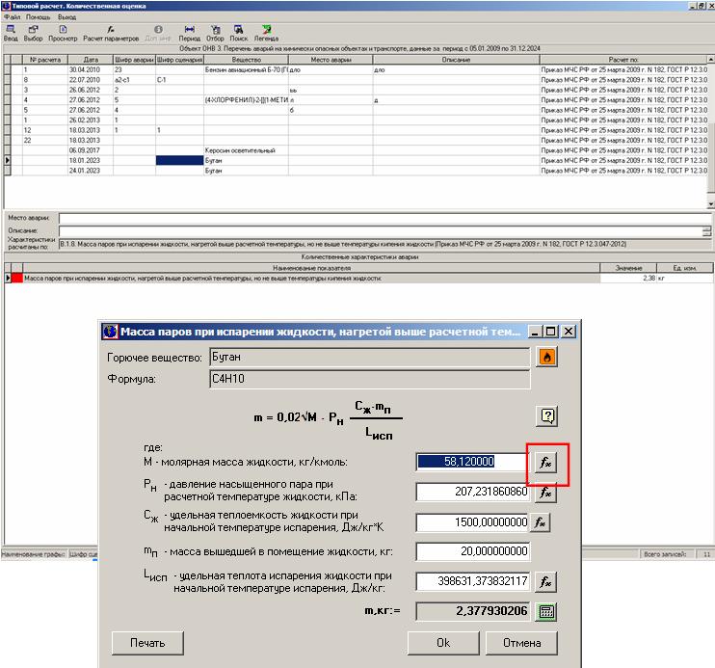
Task: Click the fx button for Lисп heat value
Action: pos(544,582)
